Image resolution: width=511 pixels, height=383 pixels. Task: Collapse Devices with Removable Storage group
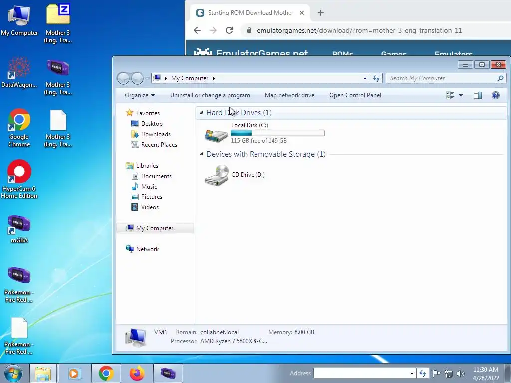[x=201, y=154]
